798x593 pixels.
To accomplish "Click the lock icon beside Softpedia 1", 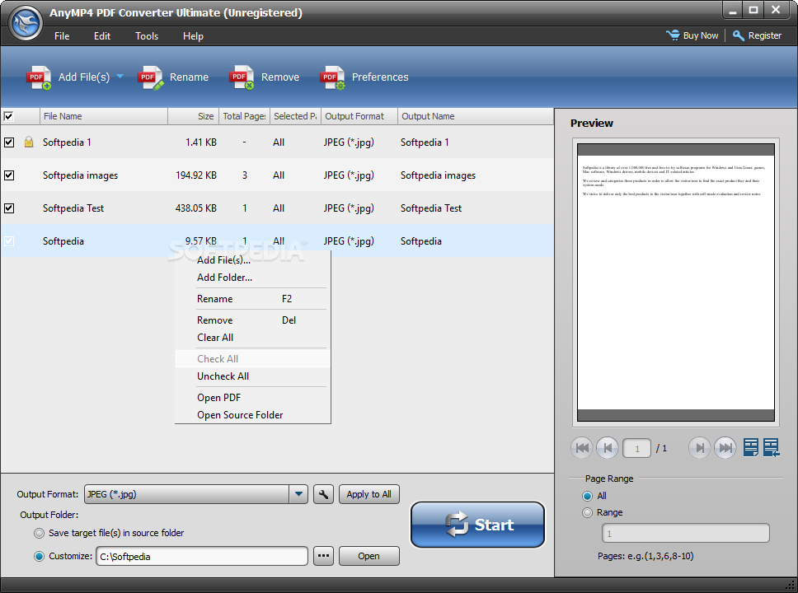I will coord(29,142).
